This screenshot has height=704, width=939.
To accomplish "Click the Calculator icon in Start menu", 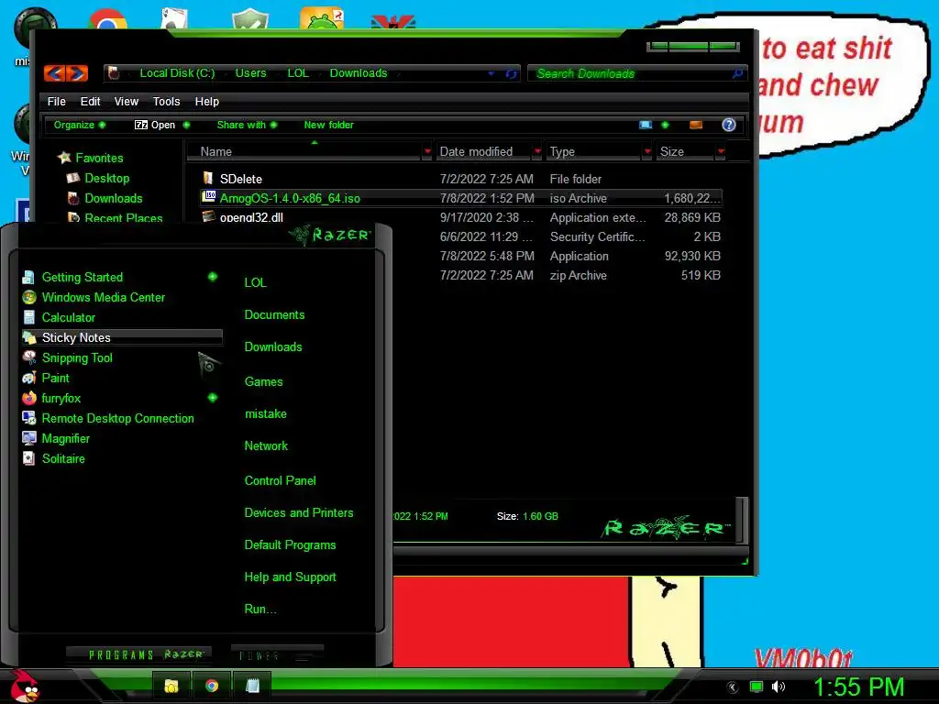I will [x=28, y=317].
